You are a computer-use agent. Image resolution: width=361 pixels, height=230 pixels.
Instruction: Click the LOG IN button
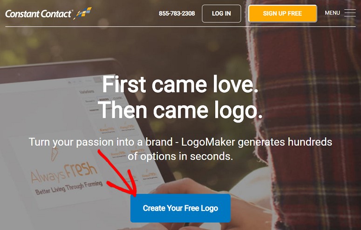point(221,14)
